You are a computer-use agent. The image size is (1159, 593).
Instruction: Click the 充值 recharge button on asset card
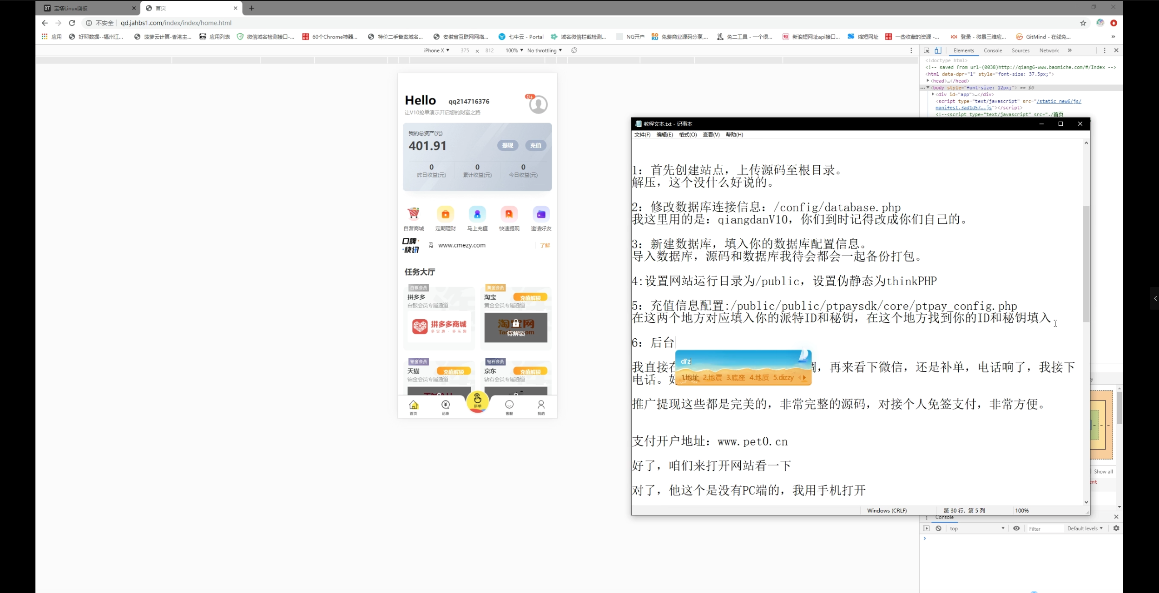(x=535, y=146)
